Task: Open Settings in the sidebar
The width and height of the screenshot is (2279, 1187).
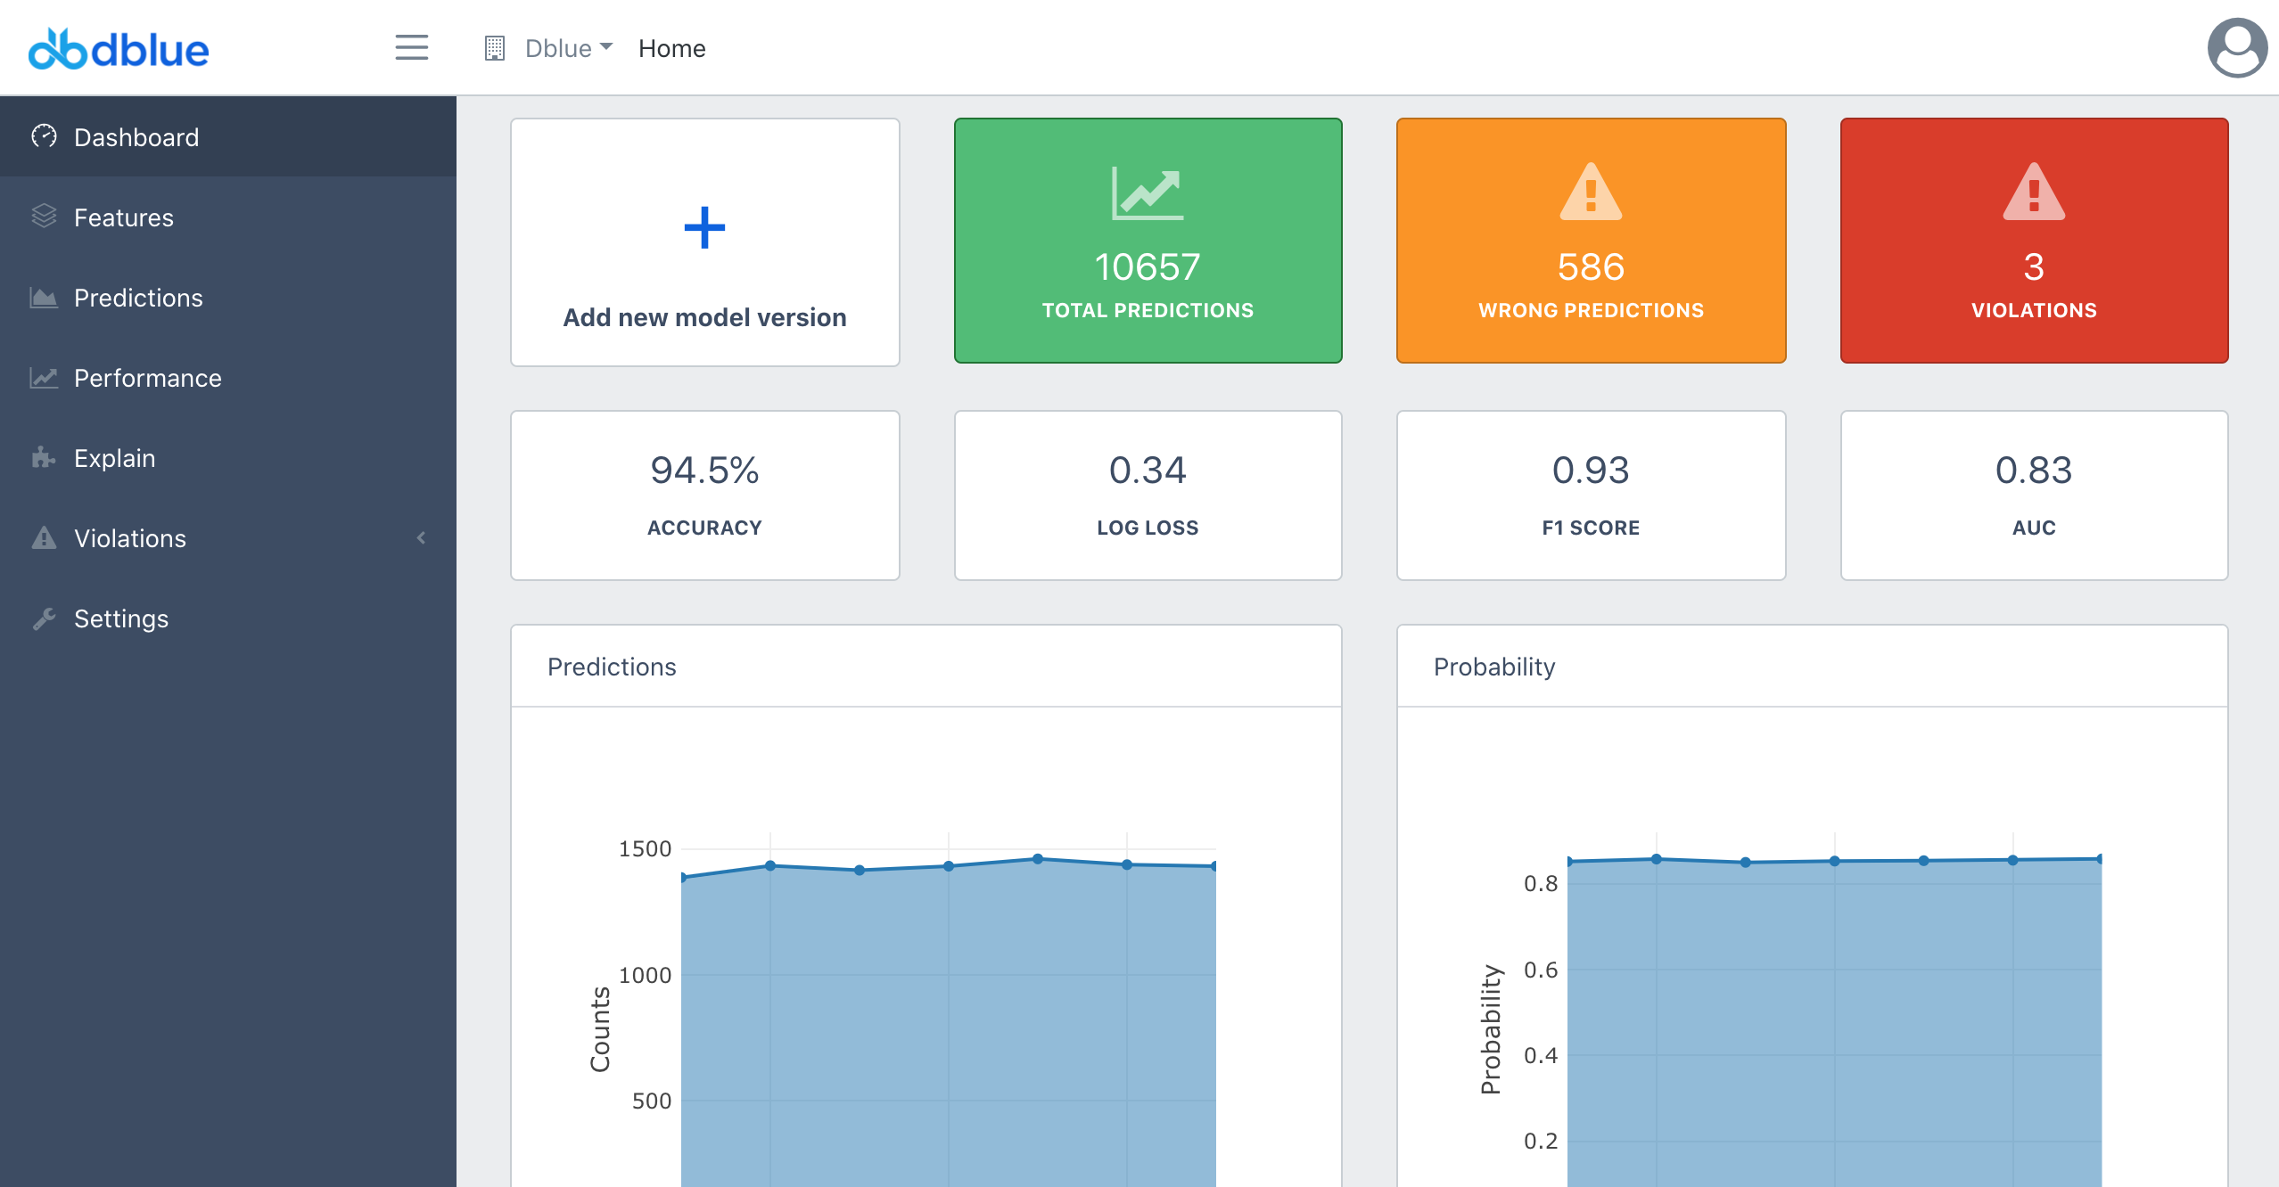Action: (121, 618)
